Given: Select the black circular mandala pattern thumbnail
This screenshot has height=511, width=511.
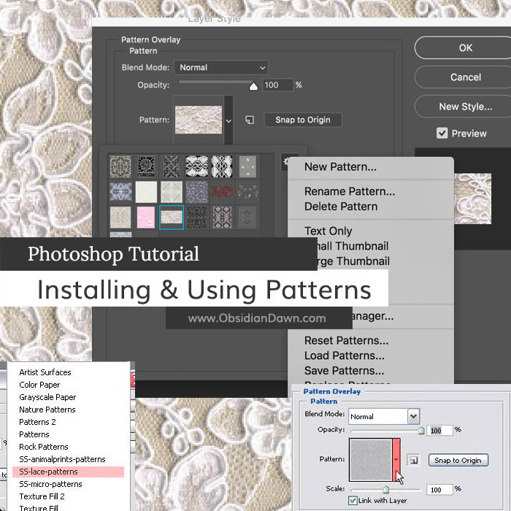Looking at the screenshot, I should pos(146,166).
